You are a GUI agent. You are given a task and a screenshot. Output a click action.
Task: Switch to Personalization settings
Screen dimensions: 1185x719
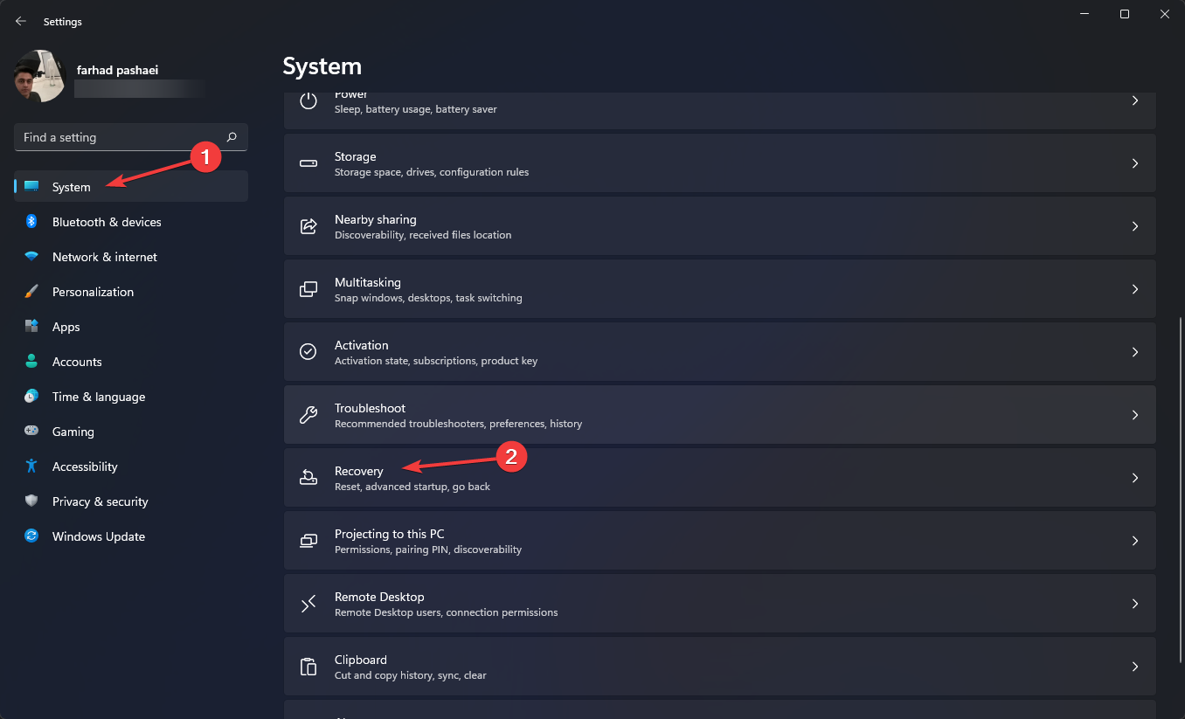(93, 292)
